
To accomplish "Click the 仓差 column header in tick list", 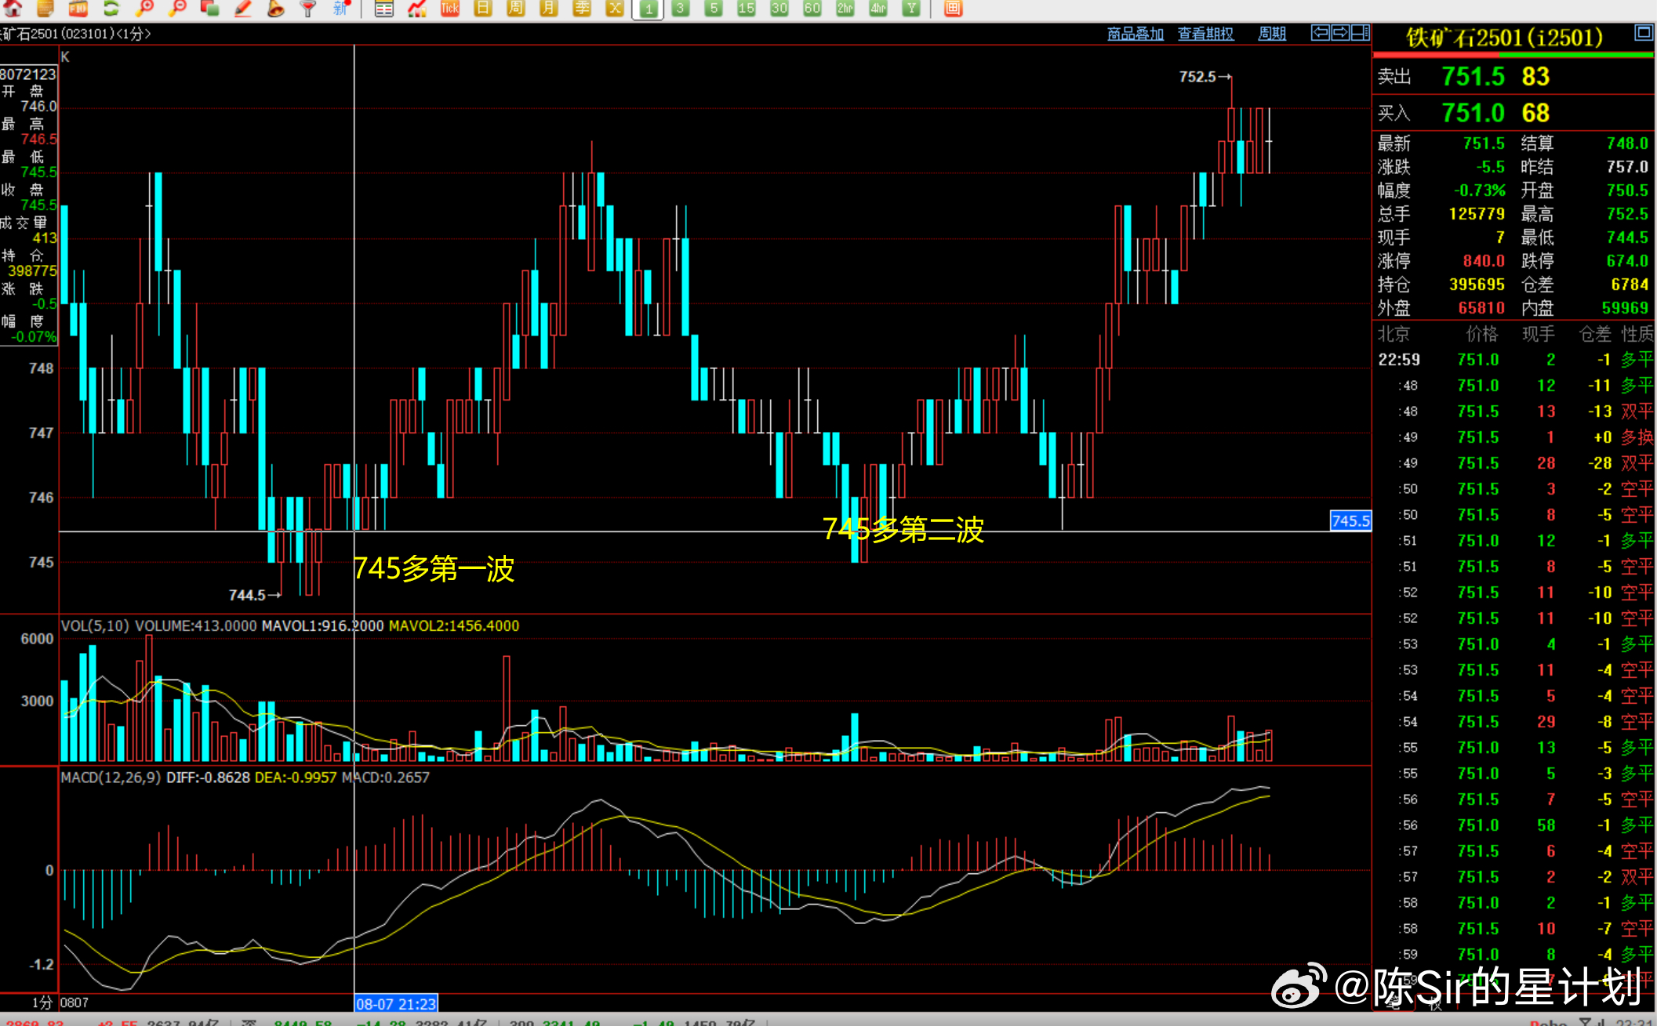I will pos(1595,335).
